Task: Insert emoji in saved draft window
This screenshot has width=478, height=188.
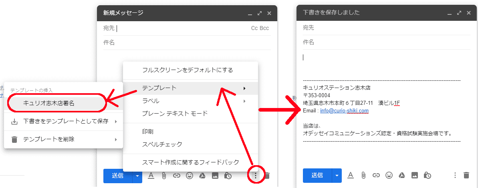Action: pyautogui.click(x=389, y=175)
